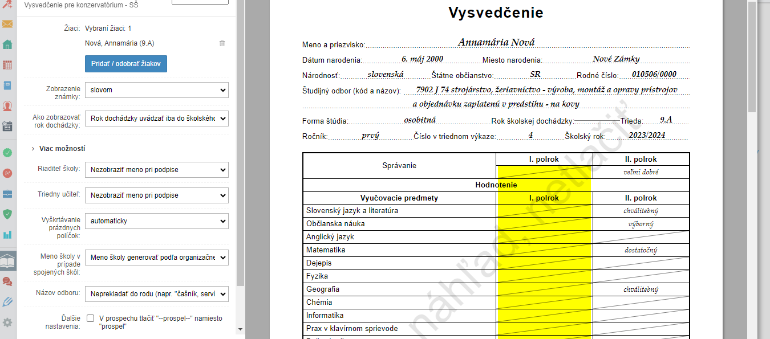The height and width of the screenshot is (339, 770).
Task: Click the birth date "6. máj 2000"
Action: point(422,59)
